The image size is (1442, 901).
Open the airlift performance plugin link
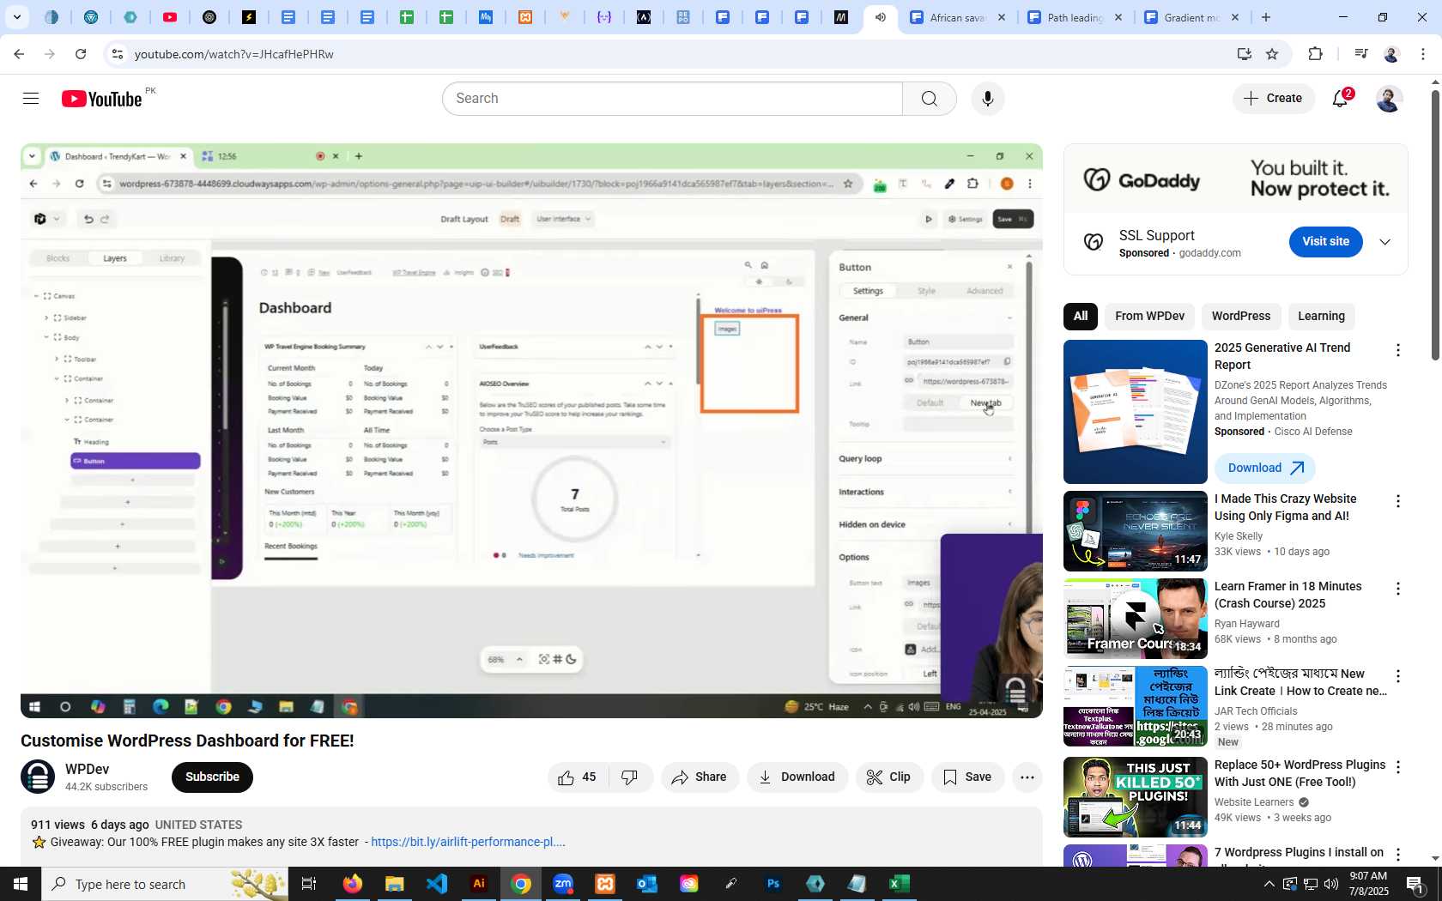point(468,843)
